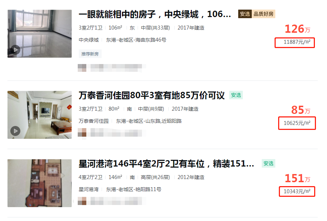Click the 星河港湾 community name link
This screenshot has width=327, height=221.
(89, 189)
